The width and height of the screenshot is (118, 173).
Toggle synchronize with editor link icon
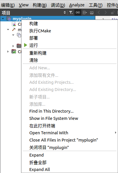tap(78, 12)
